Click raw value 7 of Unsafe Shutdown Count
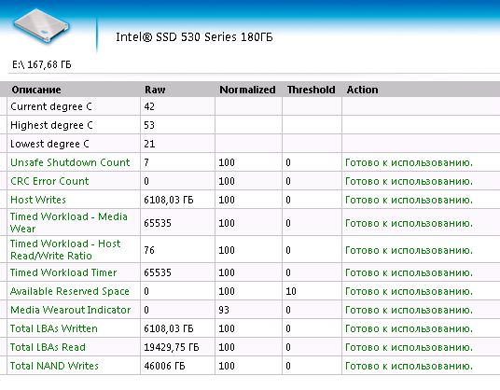This screenshot has width=500, height=390. pyautogui.click(x=146, y=162)
